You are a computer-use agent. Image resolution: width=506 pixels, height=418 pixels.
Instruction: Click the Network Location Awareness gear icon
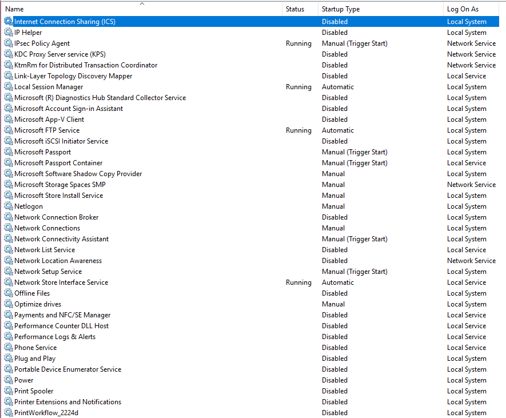[x=9, y=261]
